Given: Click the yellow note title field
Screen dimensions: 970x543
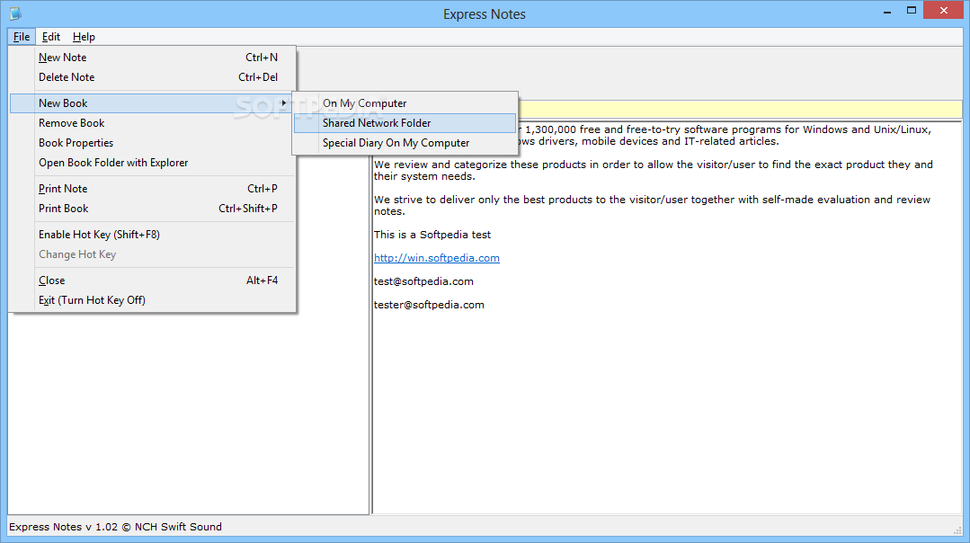Looking at the screenshot, I should pyautogui.click(x=740, y=110).
